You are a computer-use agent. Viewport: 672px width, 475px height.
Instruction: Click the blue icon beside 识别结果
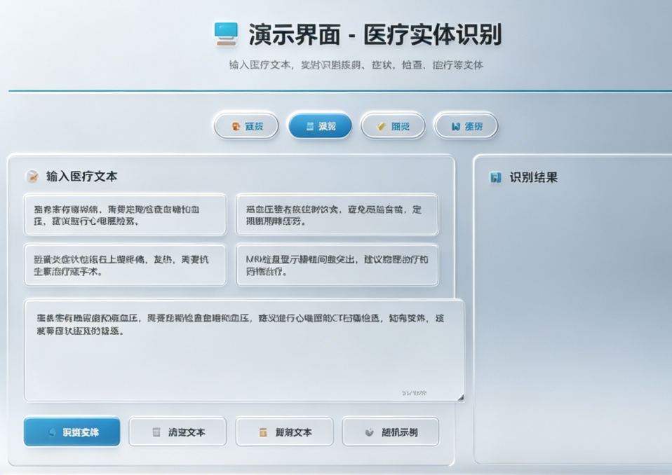[x=495, y=177]
